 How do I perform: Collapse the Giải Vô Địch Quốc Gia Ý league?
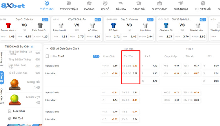(47, 49)
